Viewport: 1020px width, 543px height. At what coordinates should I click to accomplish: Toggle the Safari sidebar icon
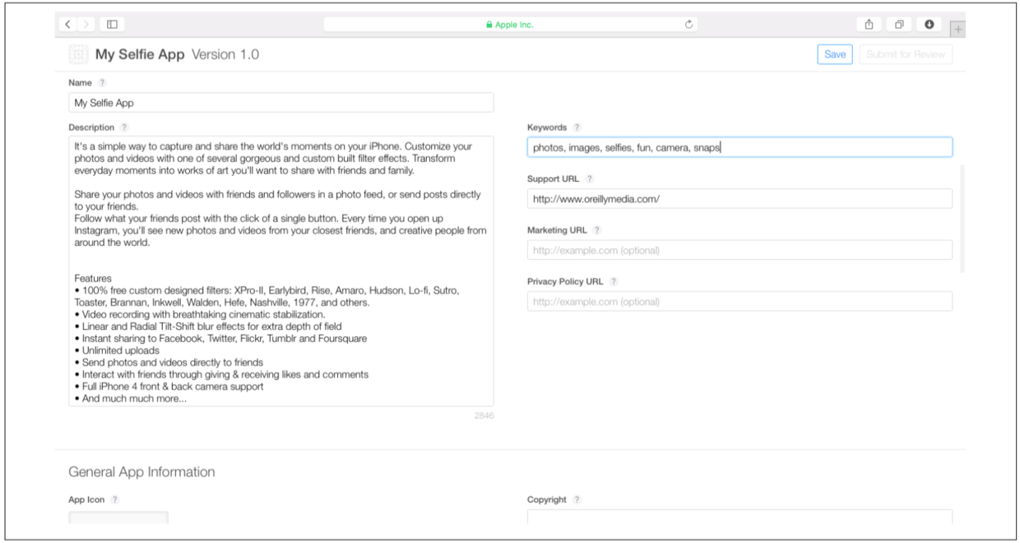113,25
